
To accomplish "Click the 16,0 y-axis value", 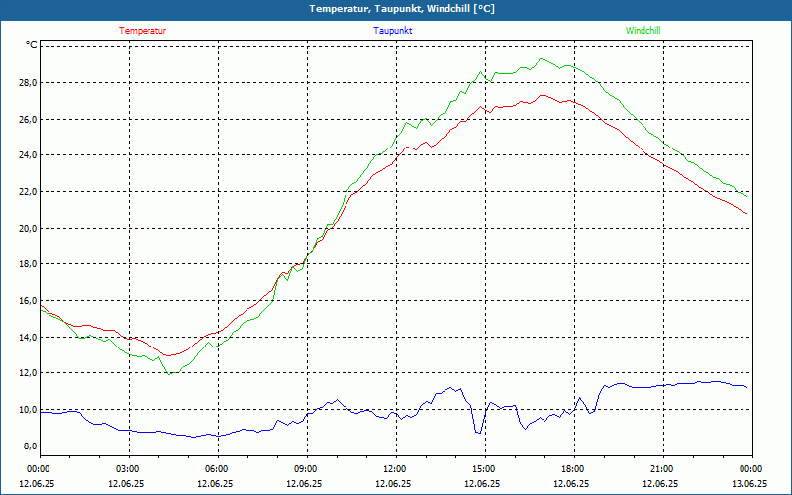I will click(x=28, y=301).
